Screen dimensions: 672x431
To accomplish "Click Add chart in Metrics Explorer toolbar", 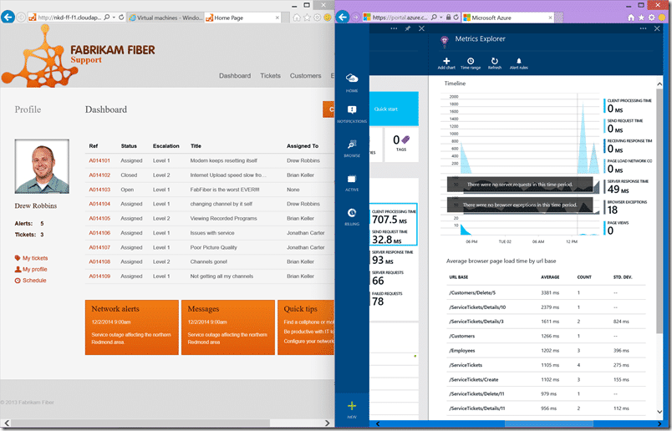I will (x=446, y=63).
